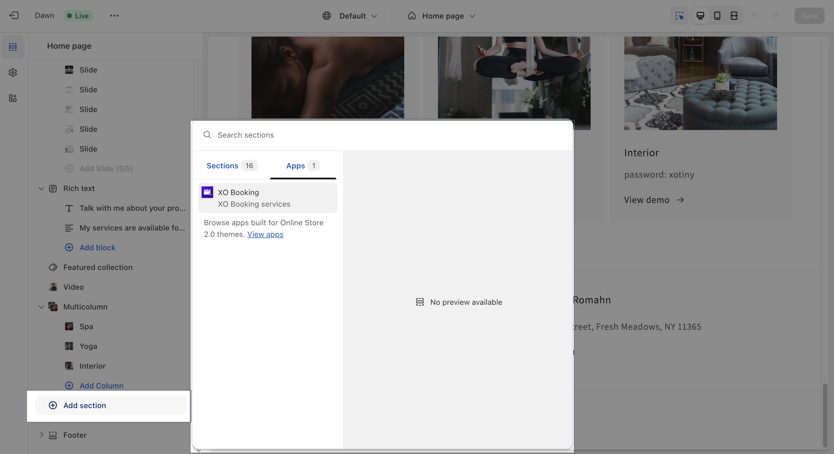Open the Sections panel in left sidebar
Screen dimensions: 834x454
[x=12, y=47]
